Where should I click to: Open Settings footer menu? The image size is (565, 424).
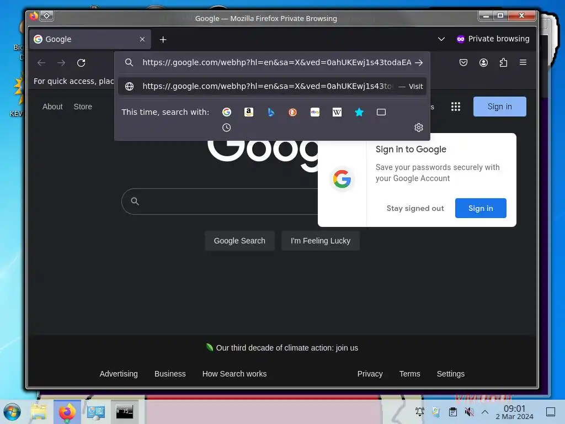tap(451, 374)
